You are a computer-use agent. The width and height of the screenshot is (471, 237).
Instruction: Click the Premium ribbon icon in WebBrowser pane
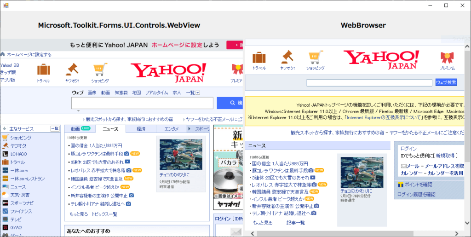pyautogui.click(x=447, y=58)
